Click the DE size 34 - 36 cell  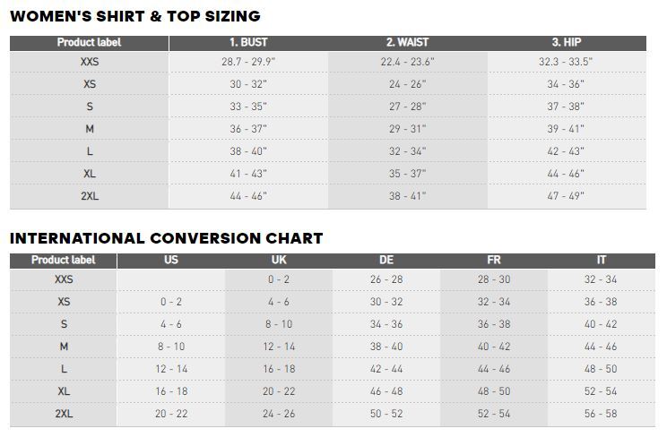pyautogui.click(x=386, y=324)
